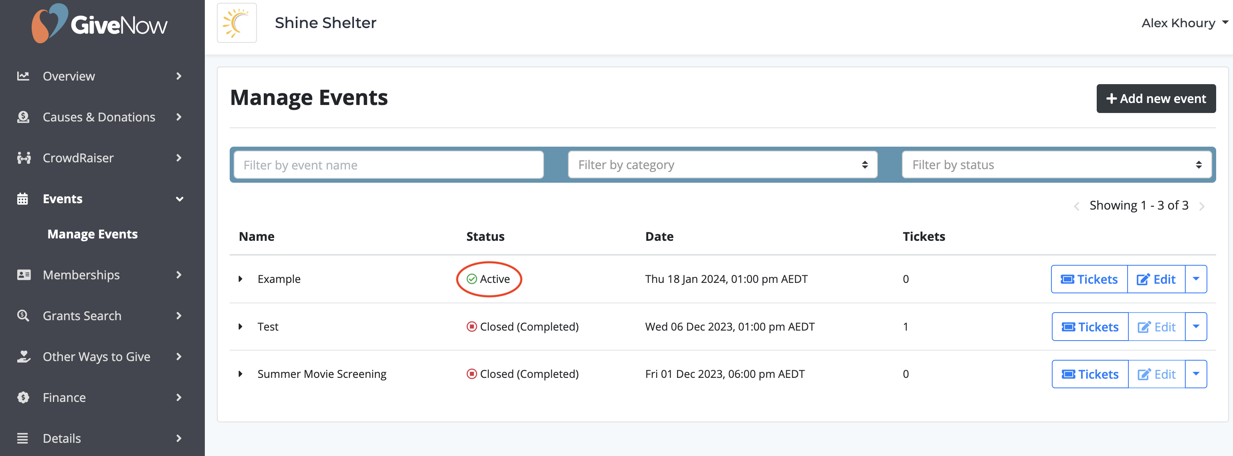Focus the Filter by event name field
Screen dimensions: 1233x456
(x=389, y=165)
